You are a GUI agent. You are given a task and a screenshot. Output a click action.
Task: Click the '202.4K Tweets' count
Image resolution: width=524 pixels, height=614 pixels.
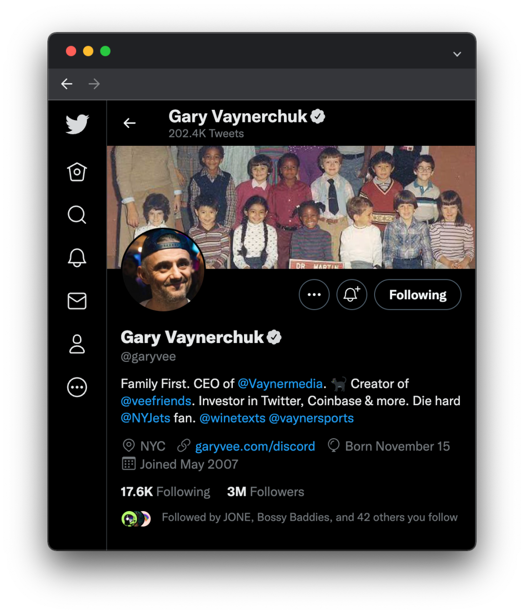[206, 134]
